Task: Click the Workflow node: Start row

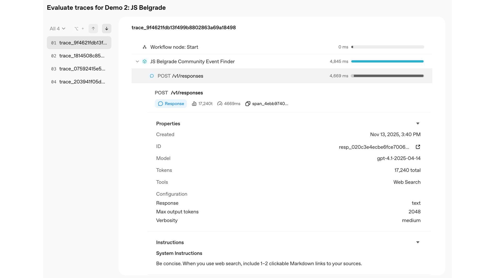Action: [x=174, y=47]
